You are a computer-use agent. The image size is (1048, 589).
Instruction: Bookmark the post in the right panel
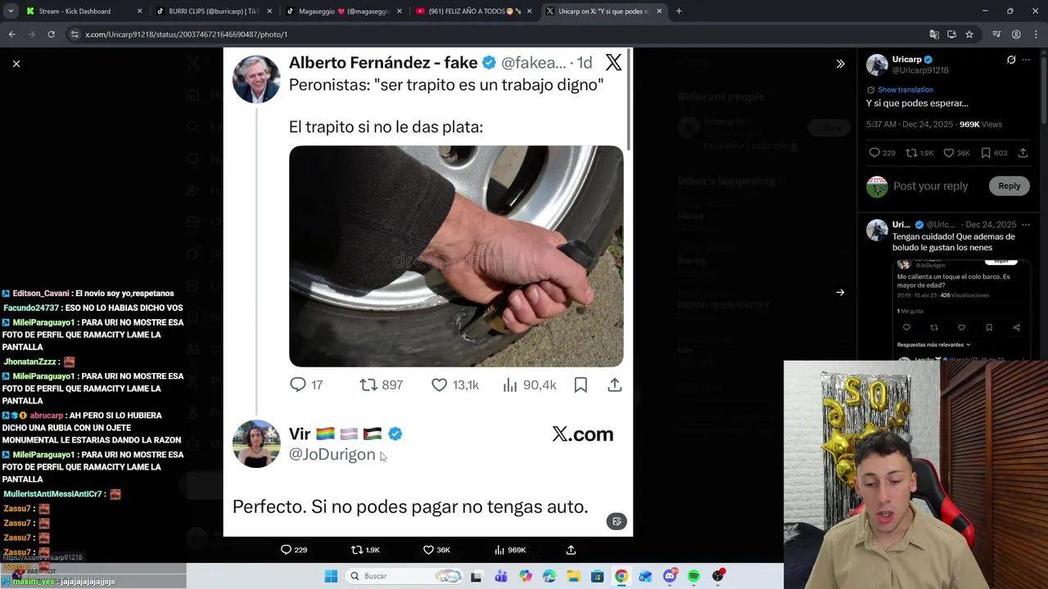click(986, 153)
